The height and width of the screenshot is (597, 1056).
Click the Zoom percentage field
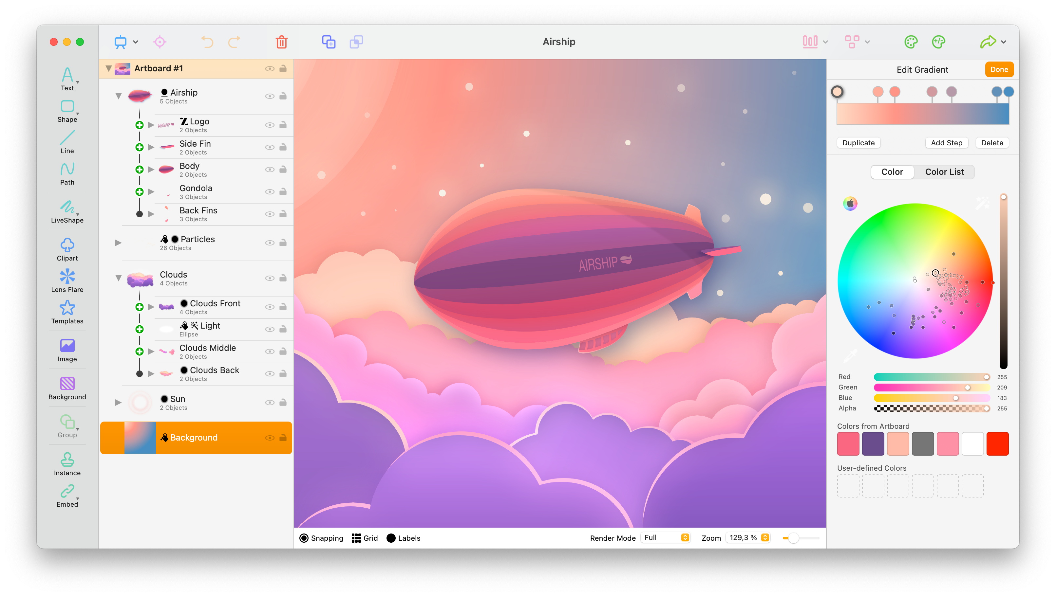747,538
